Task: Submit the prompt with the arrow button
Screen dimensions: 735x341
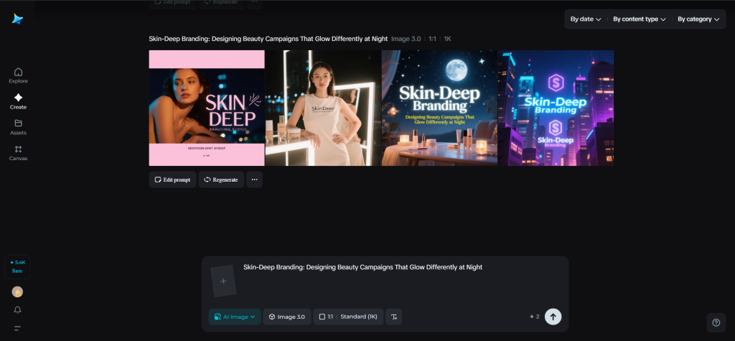Action: (x=553, y=317)
